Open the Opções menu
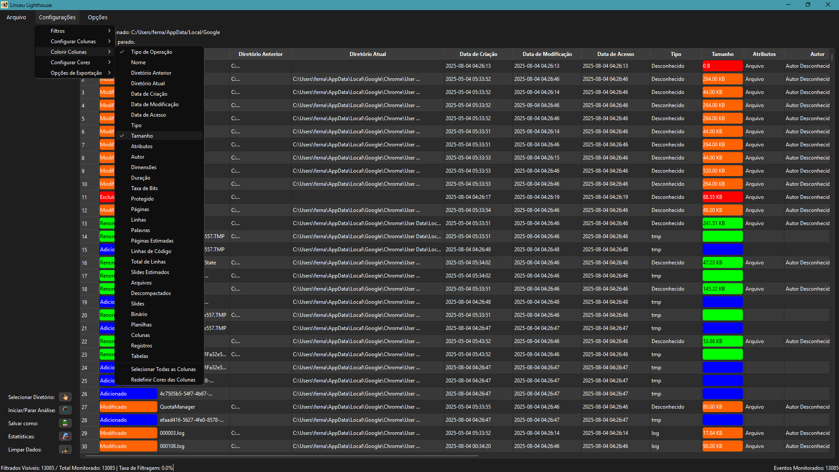The height and width of the screenshot is (472, 839). 97,17
